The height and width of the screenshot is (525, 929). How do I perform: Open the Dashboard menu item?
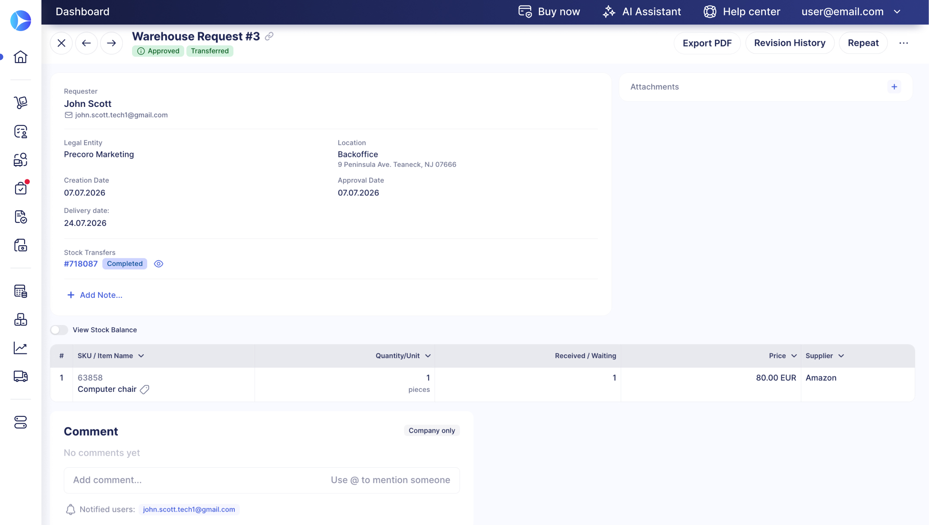(82, 12)
